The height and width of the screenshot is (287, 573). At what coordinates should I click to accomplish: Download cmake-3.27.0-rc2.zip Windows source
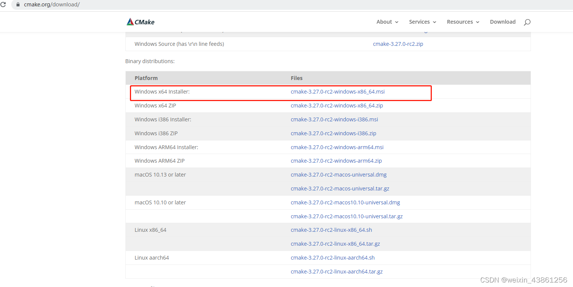[398, 44]
